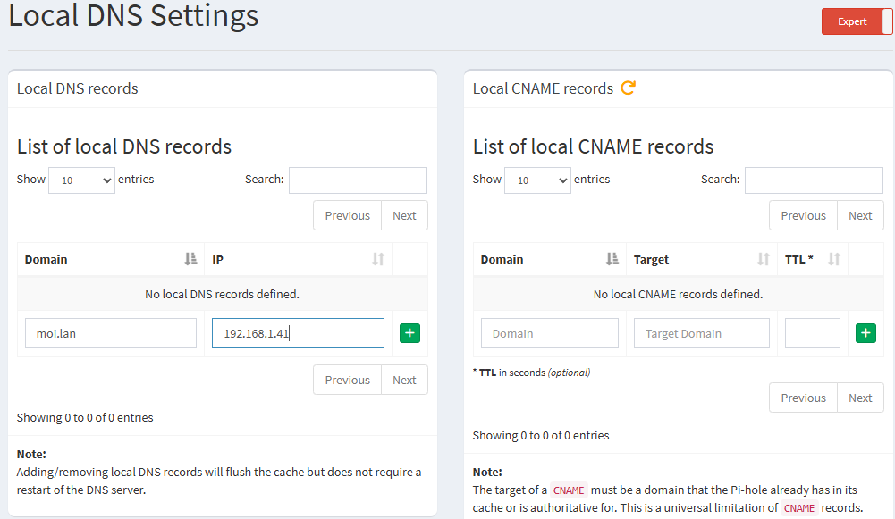The height and width of the screenshot is (519, 895).
Task: Sort CNAME records by TTL column
Action: (812, 259)
